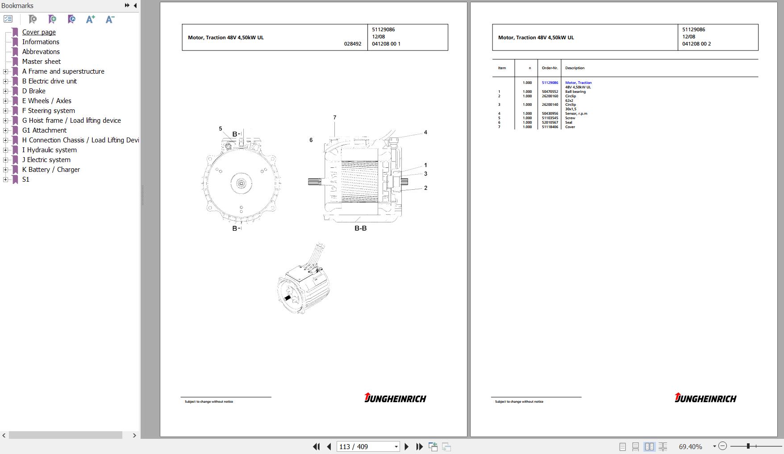Expand the I Hydraulic system bookmark
Image resolution: width=784 pixels, height=454 pixels.
pyautogui.click(x=5, y=150)
